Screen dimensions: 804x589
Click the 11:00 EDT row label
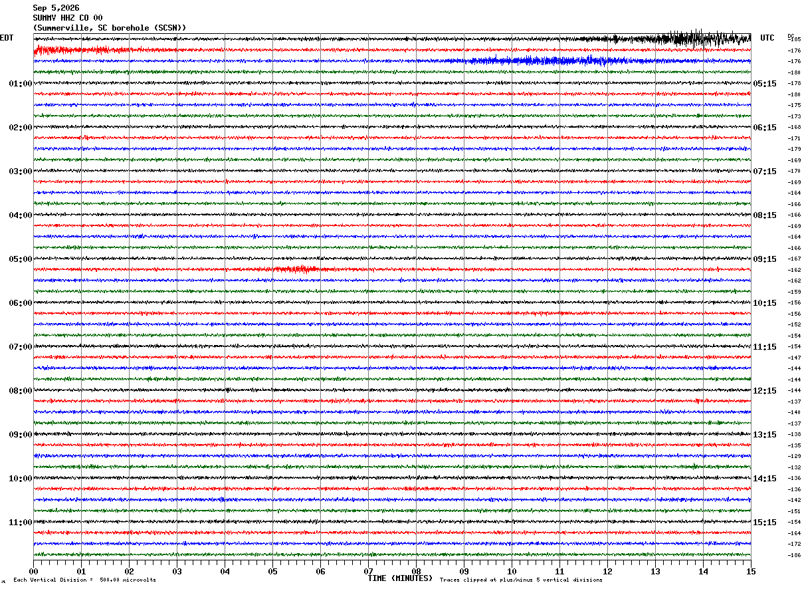tap(21, 523)
